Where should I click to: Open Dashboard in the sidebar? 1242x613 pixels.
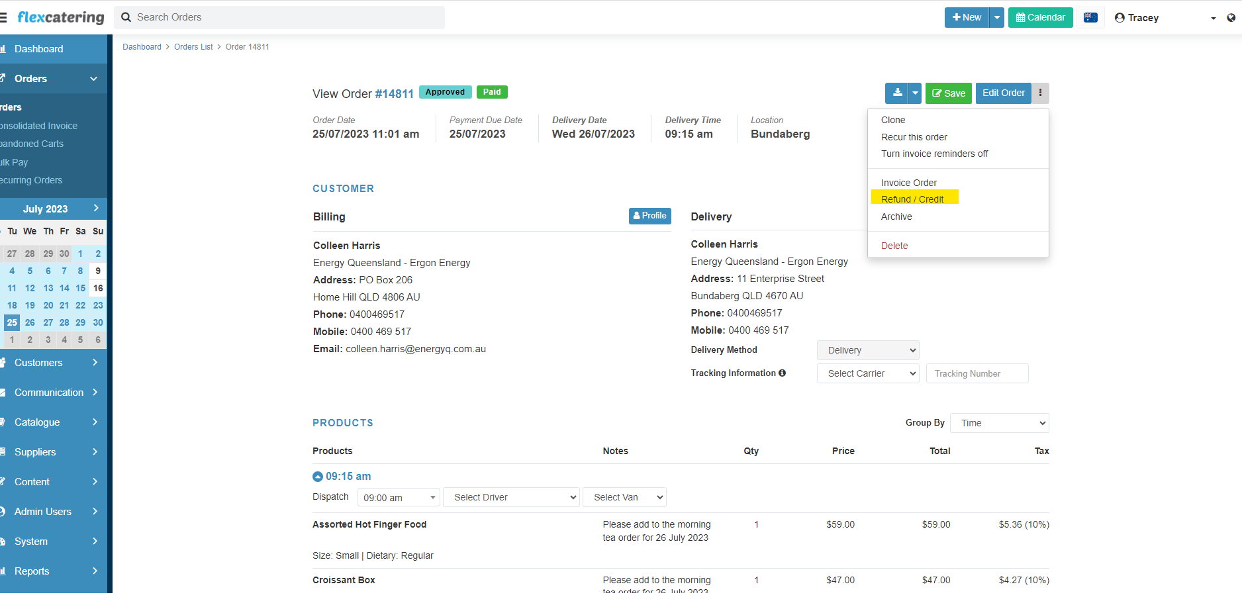54,49
